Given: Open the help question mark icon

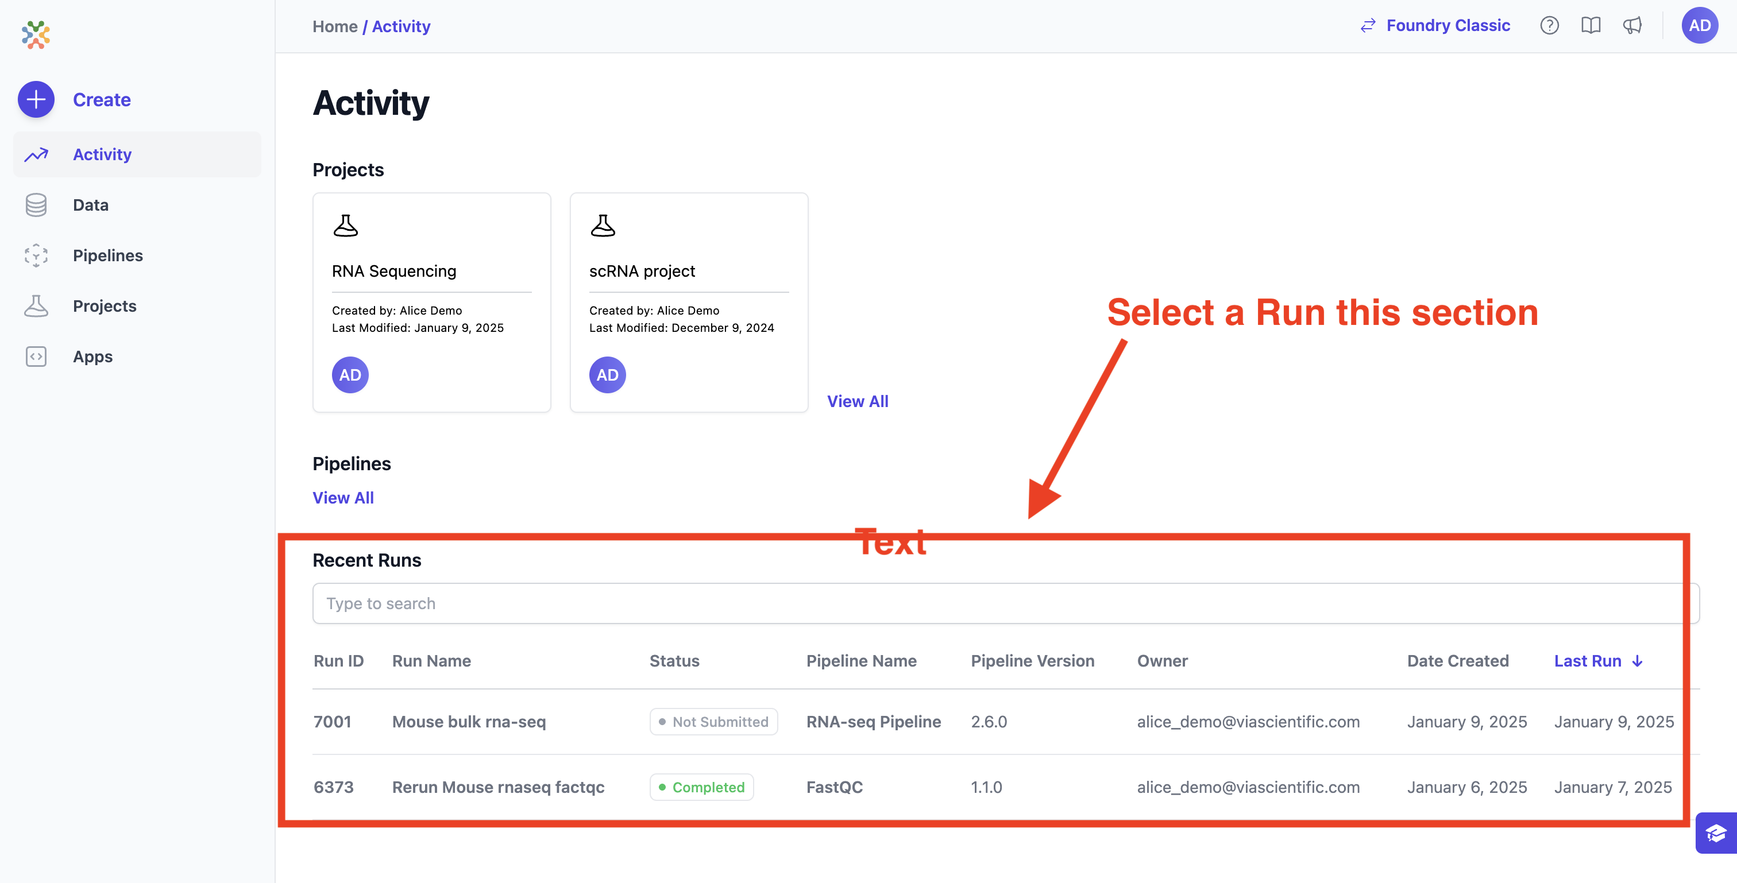Looking at the screenshot, I should click(x=1549, y=26).
